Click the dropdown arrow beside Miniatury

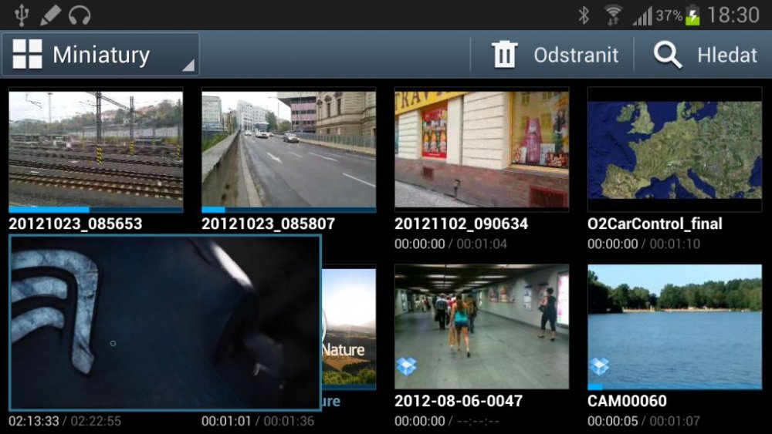(x=188, y=66)
